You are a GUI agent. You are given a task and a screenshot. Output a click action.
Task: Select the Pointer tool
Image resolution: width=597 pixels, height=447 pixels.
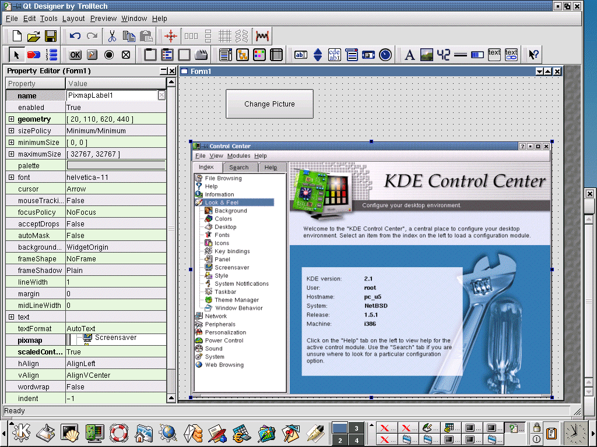coord(16,55)
